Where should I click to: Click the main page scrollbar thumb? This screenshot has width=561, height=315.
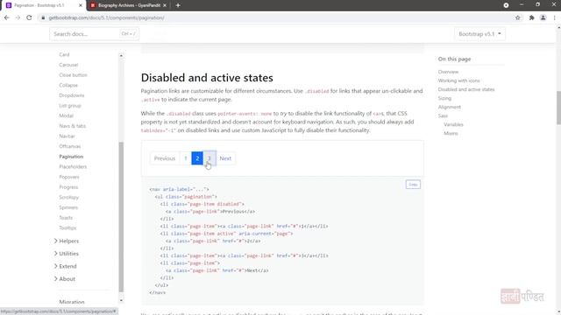click(558, 108)
